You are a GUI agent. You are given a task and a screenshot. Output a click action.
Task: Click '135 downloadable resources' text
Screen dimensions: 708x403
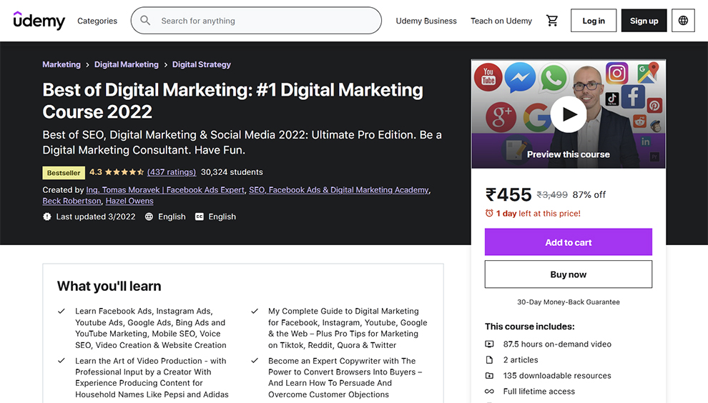557,375
